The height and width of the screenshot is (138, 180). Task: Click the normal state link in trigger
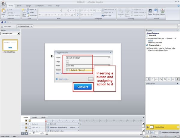coord(150,41)
